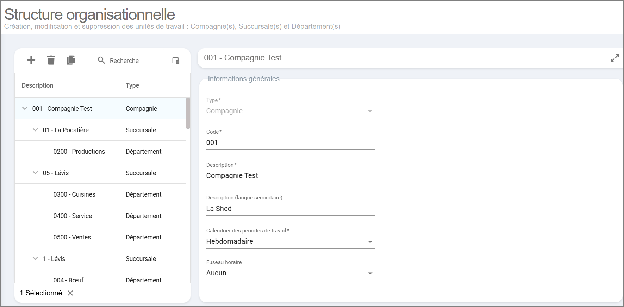Image resolution: width=624 pixels, height=307 pixels.
Task: Collapse the 1 - Lévis branch
Action: tap(35, 258)
